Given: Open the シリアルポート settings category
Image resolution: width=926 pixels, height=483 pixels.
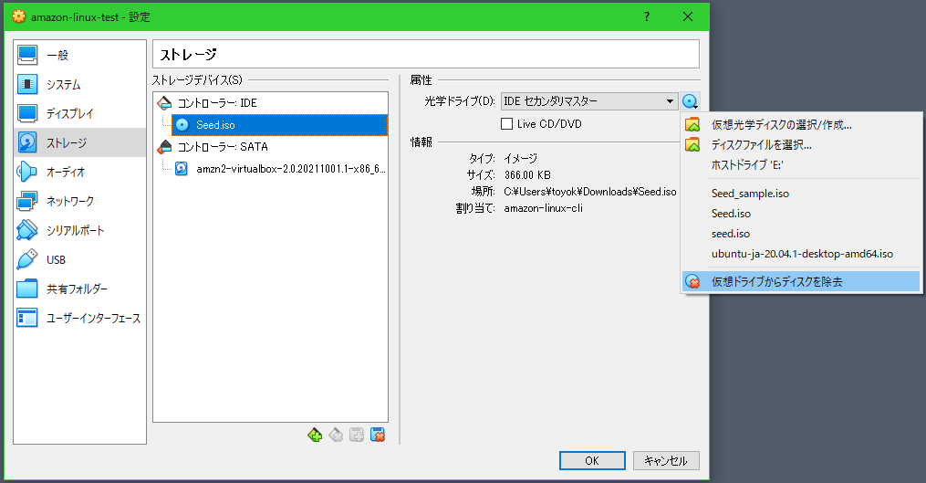Looking at the screenshot, I should (79, 231).
